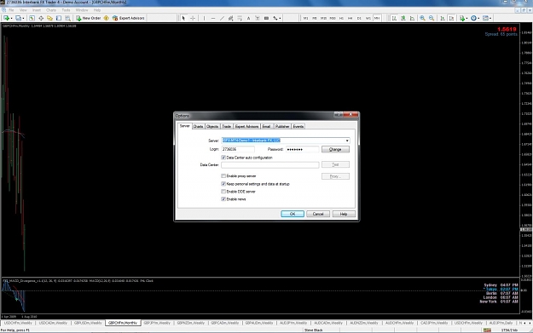Select the Text 'A' drawing tool
This screenshot has height=333, width=533.
(x=248, y=18)
